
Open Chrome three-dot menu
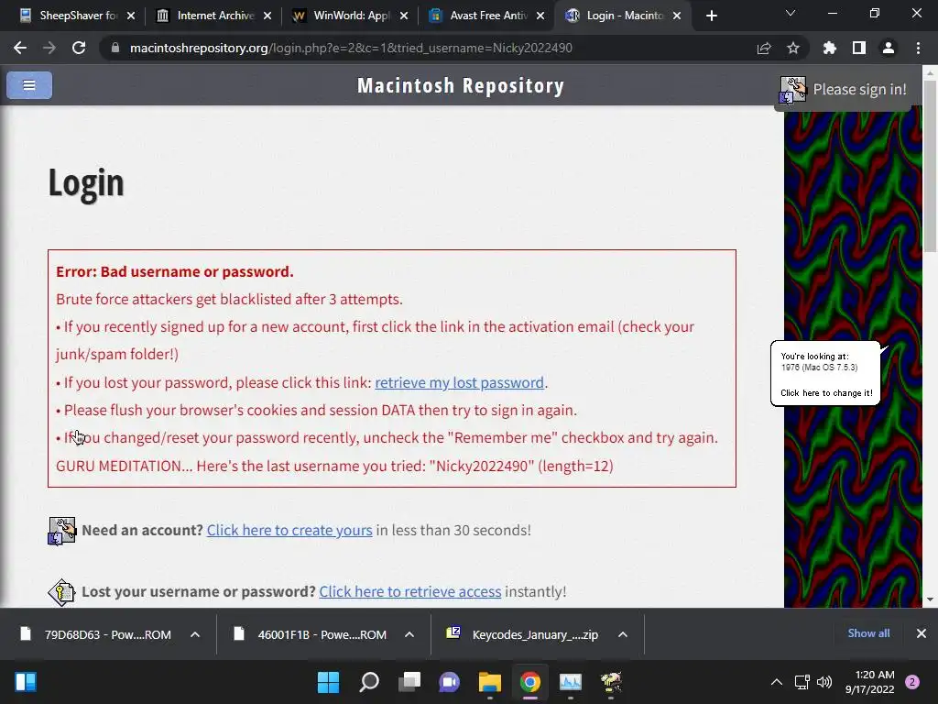[x=918, y=48]
